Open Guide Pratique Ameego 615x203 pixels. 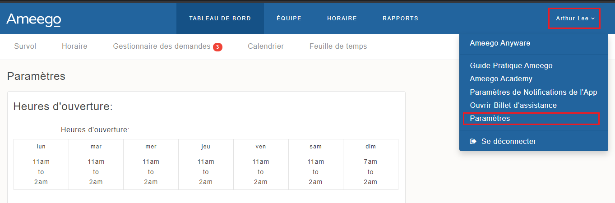point(511,65)
